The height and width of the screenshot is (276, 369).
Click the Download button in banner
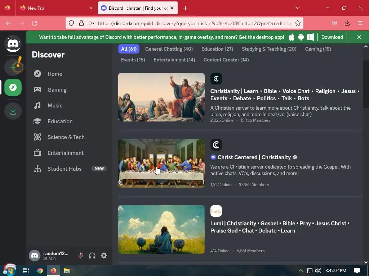click(x=332, y=37)
